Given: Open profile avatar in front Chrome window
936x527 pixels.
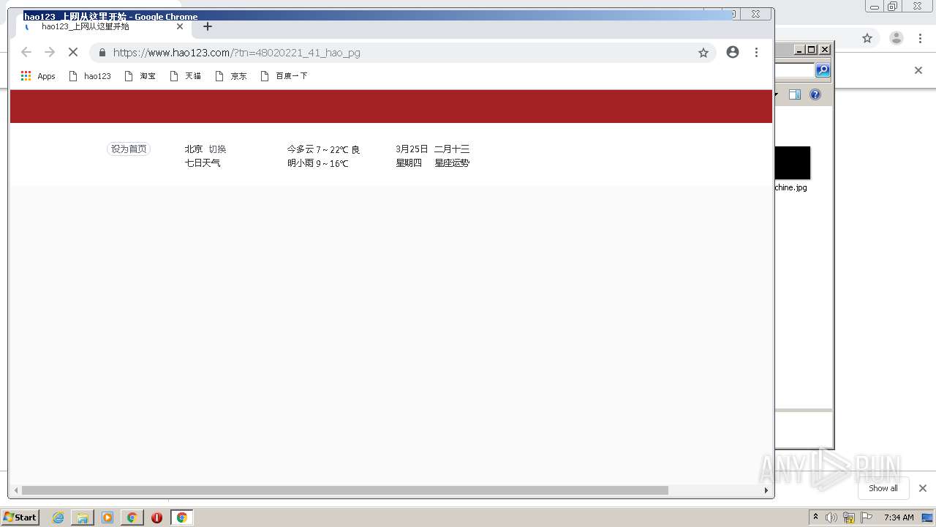Looking at the screenshot, I should pos(733,52).
